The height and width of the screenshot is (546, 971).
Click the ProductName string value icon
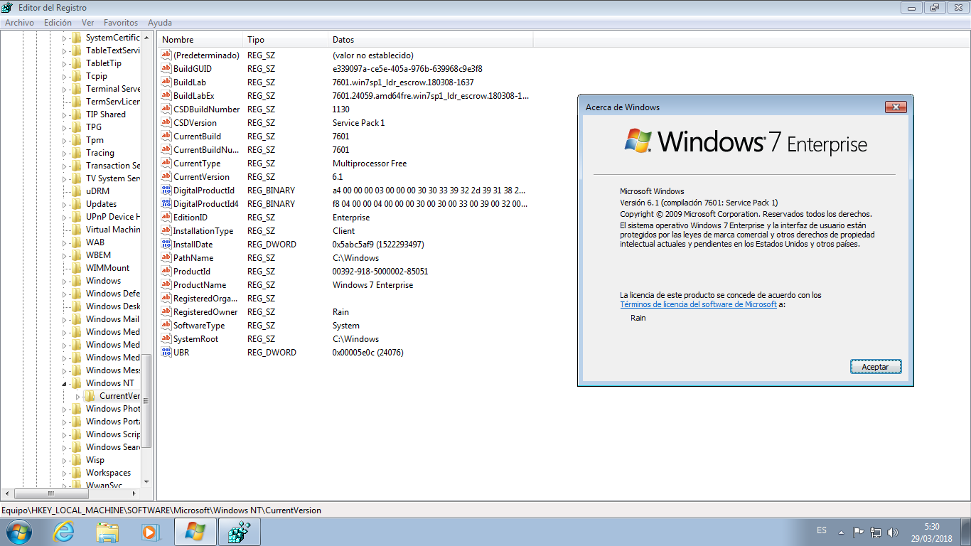point(166,285)
